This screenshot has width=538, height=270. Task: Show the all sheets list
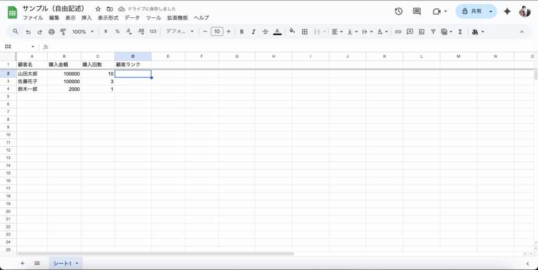click(x=37, y=263)
